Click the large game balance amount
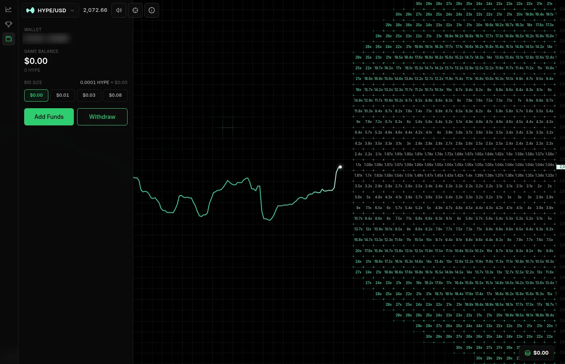Viewport: 565px width, 364px height. (x=36, y=61)
